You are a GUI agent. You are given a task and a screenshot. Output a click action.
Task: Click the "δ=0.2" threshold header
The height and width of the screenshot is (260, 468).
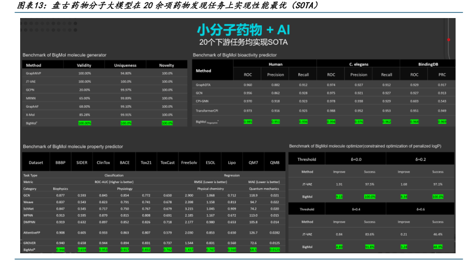[x=420, y=159]
